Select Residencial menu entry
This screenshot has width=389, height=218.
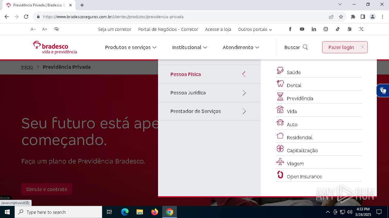pyautogui.click(x=319, y=136)
